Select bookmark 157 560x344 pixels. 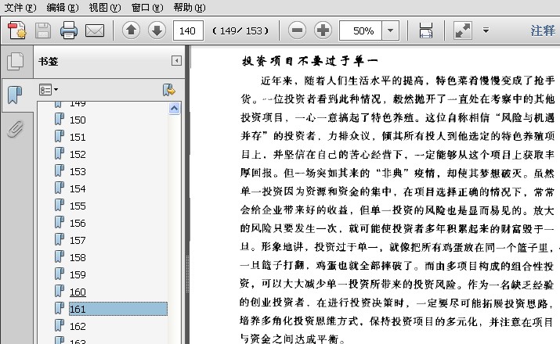[78, 240]
